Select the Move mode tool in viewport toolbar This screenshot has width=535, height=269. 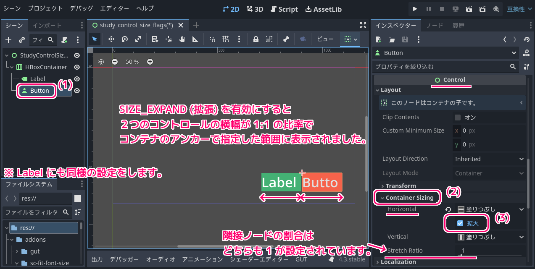pos(111,39)
